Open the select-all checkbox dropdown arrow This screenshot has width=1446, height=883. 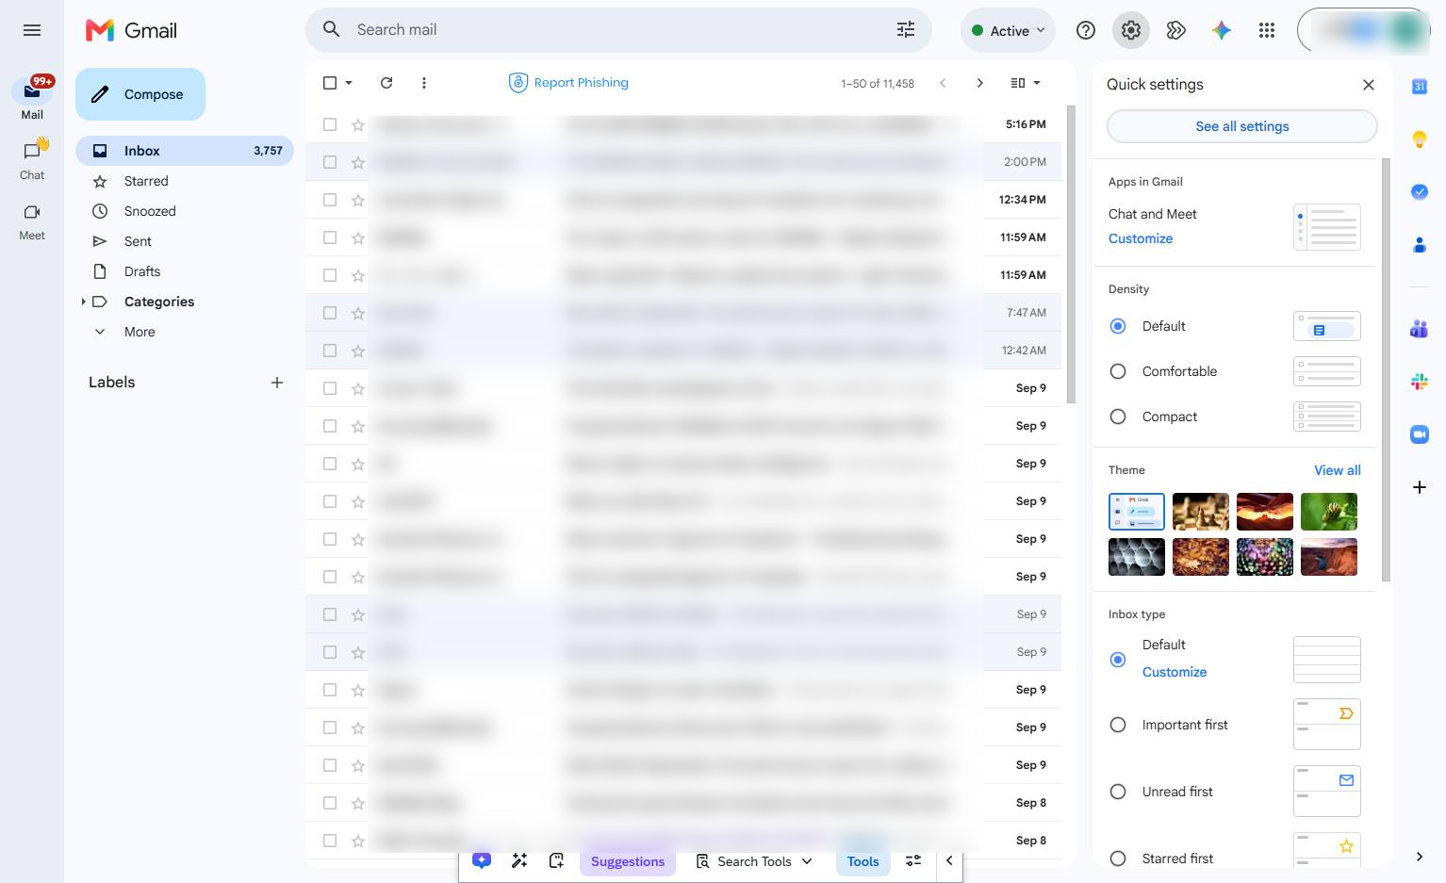pyautogui.click(x=349, y=83)
